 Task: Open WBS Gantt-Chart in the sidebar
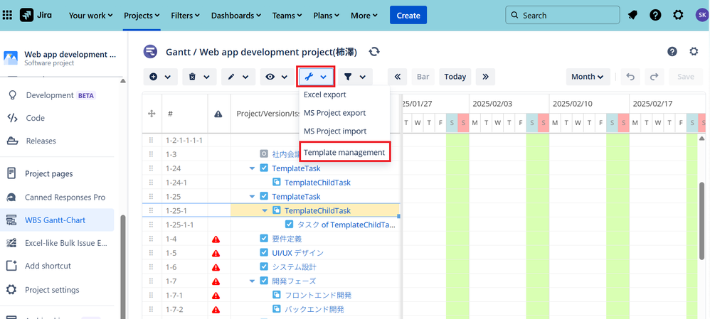[x=57, y=220]
